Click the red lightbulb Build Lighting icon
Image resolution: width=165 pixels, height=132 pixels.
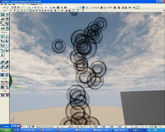(105, 7)
